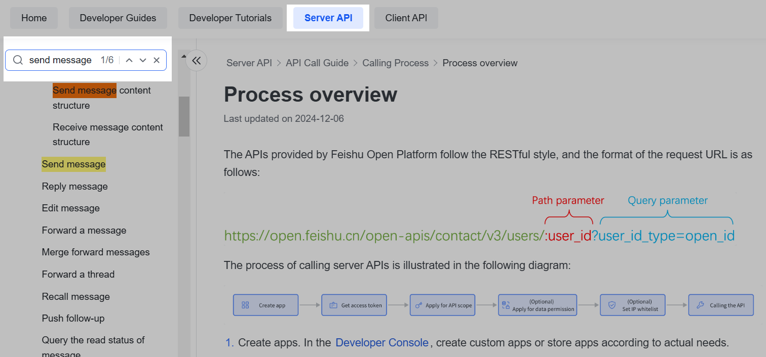This screenshot has width=766, height=357.
Task: Click Calling Process in breadcrumb
Action: (x=395, y=63)
